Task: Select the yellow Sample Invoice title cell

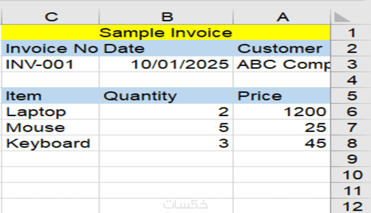Action: pos(166,33)
